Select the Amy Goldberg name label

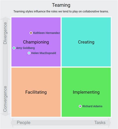point(25,48)
